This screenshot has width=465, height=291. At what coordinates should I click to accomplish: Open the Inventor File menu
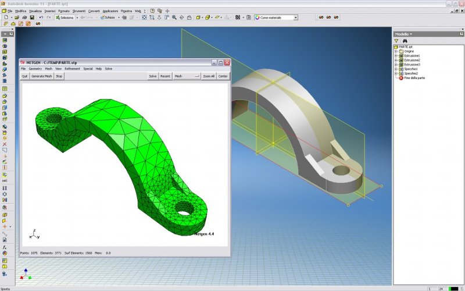pyautogui.click(x=10, y=11)
